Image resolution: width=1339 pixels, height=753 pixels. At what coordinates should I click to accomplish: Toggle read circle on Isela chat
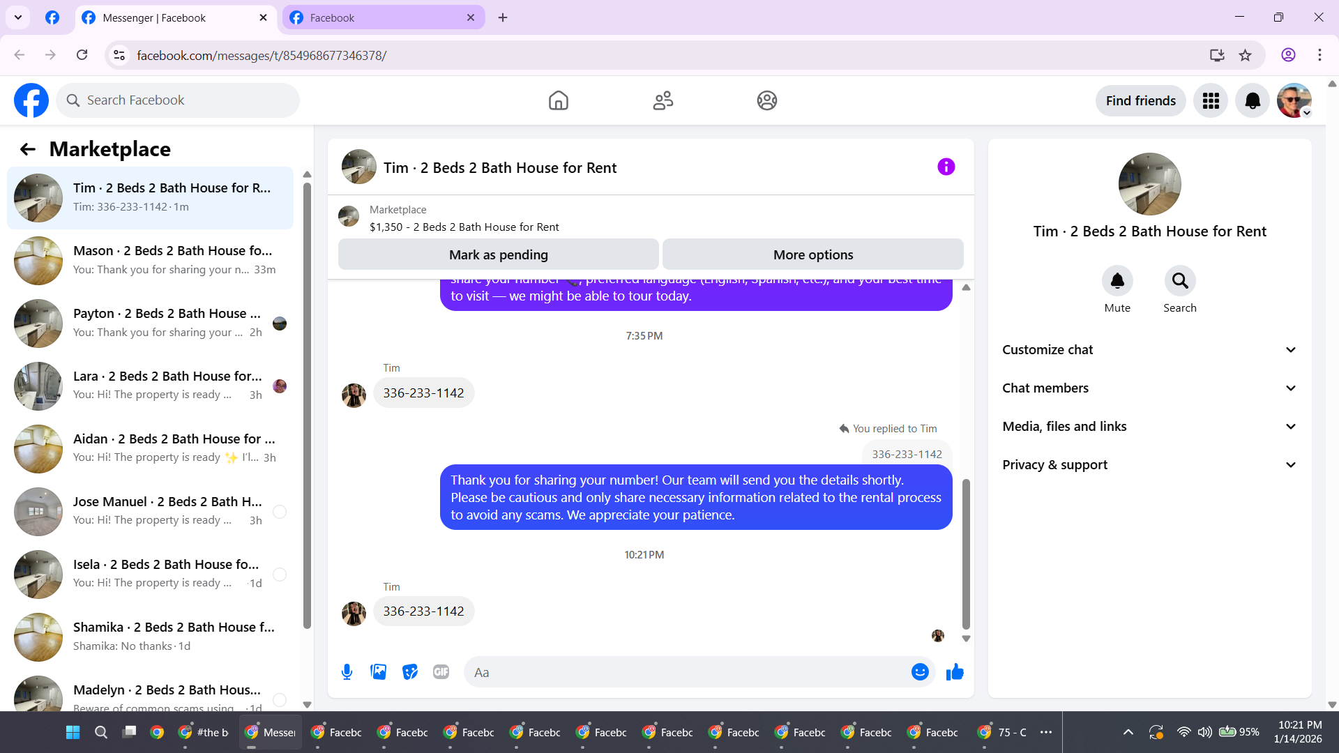[x=280, y=575]
